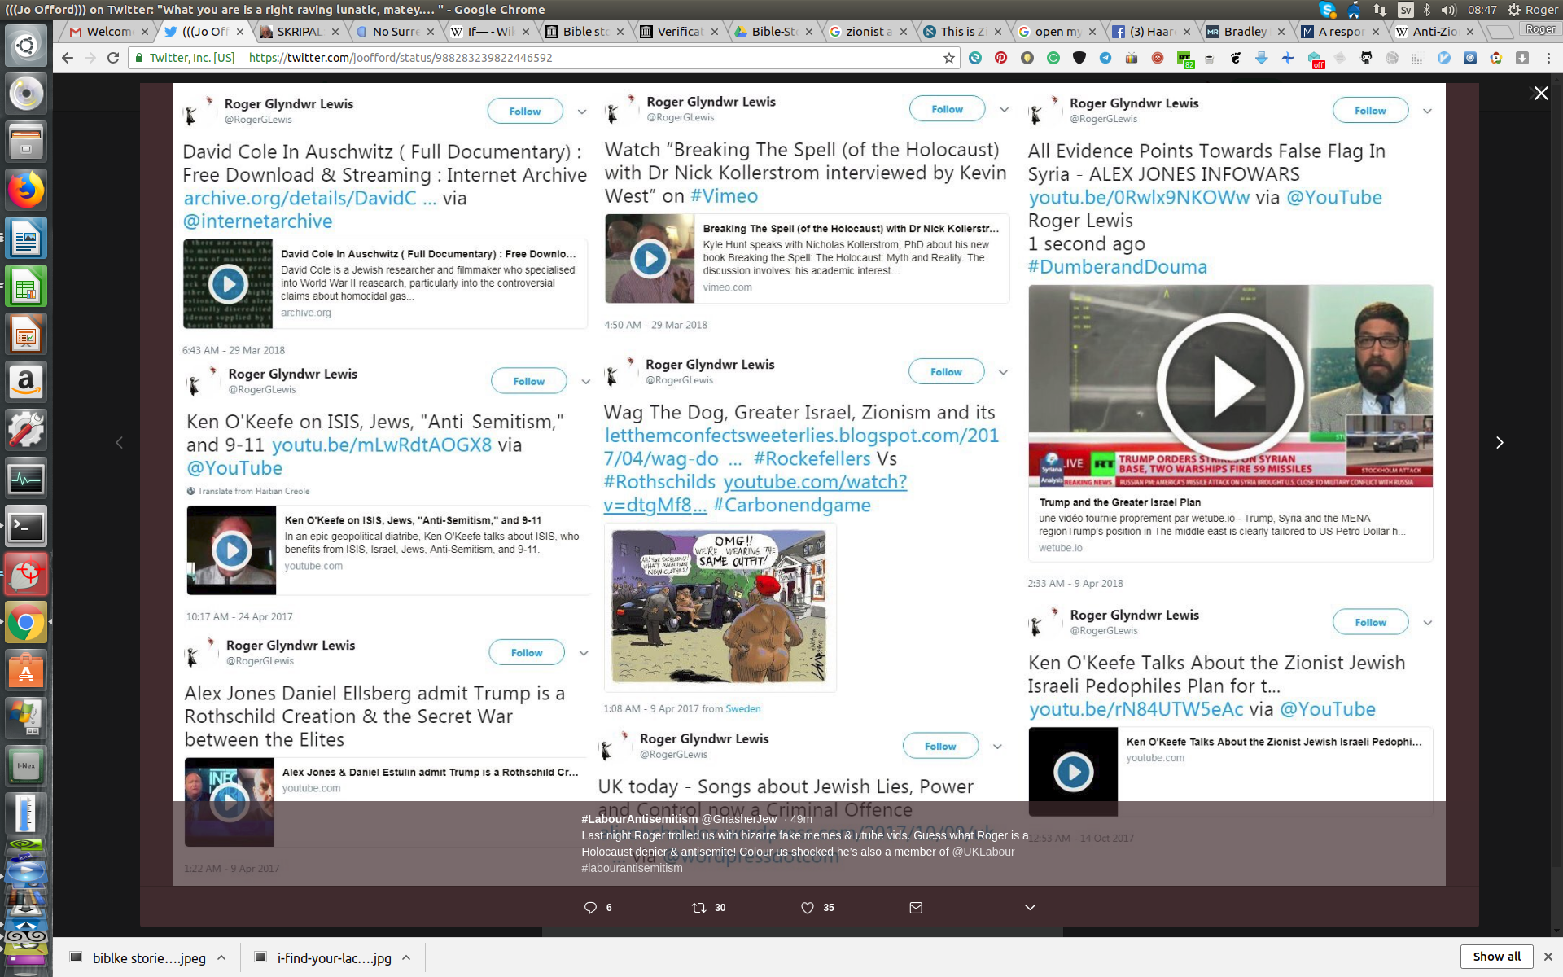Open the #DumberandDouma hashtag
This screenshot has height=977, width=1563.
click(1117, 267)
